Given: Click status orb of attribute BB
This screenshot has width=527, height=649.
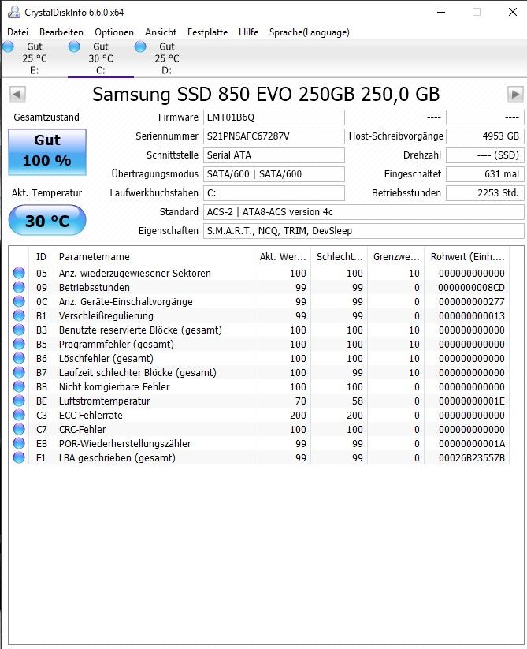Looking at the screenshot, I should tap(19, 386).
